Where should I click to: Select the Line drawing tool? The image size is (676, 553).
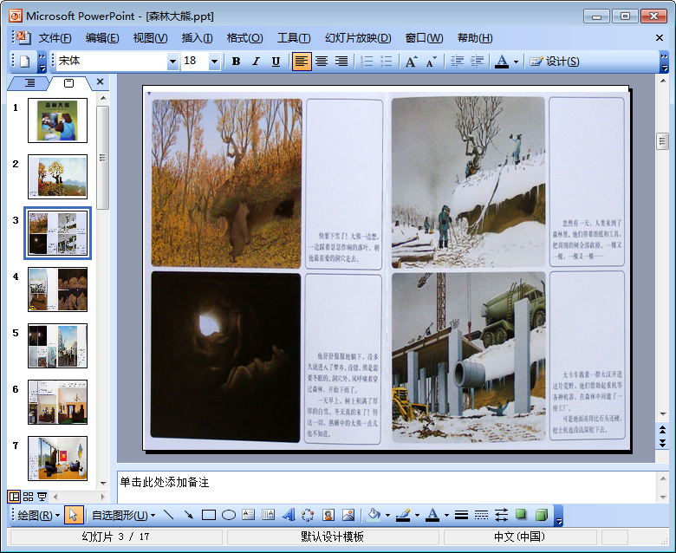(x=169, y=515)
